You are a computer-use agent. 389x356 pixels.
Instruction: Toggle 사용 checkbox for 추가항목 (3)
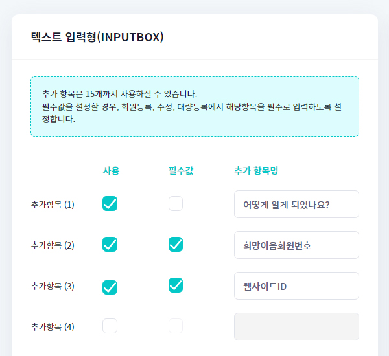(x=110, y=286)
